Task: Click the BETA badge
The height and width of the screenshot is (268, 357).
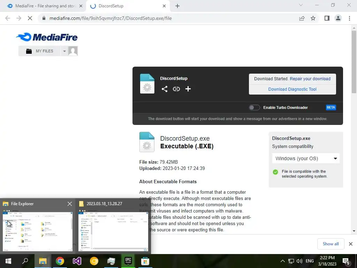Action: pyautogui.click(x=331, y=107)
